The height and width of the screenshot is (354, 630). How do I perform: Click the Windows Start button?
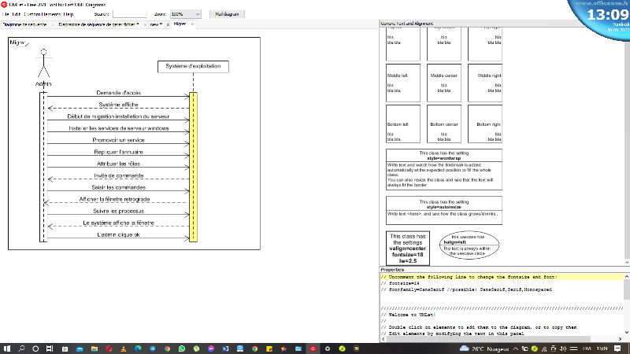click(x=7, y=348)
